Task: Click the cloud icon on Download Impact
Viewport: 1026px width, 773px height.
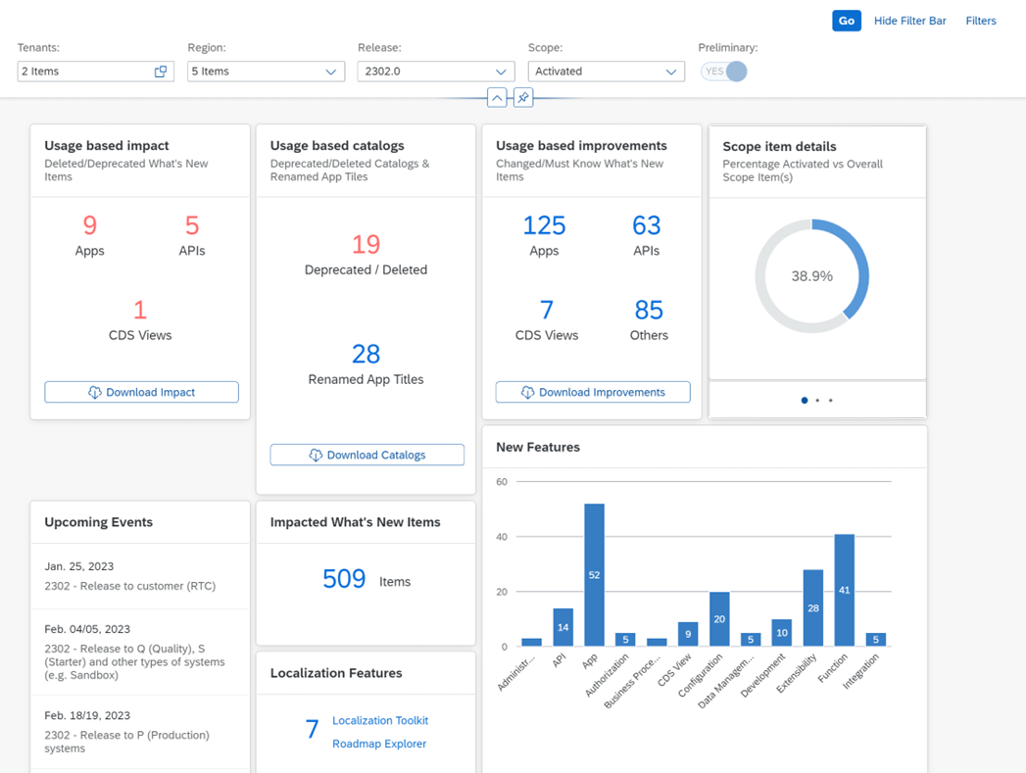Action: [x=95, y=393]
